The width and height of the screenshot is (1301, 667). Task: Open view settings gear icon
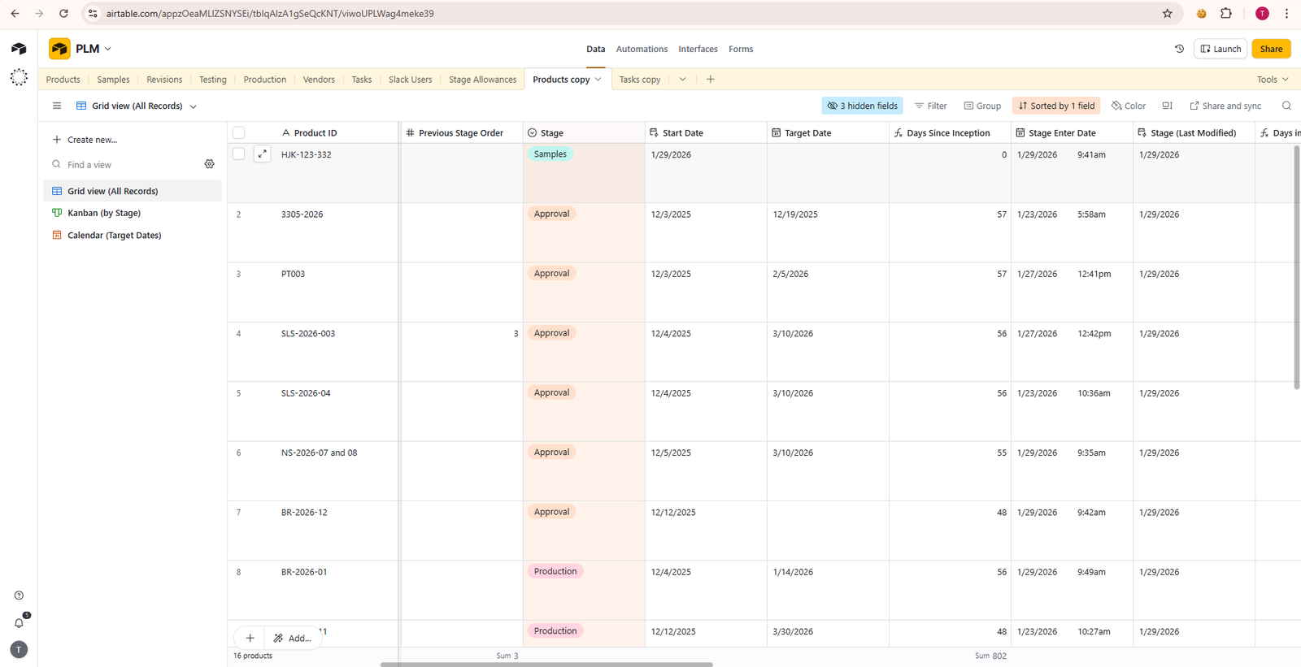click(x=210, y=164)
